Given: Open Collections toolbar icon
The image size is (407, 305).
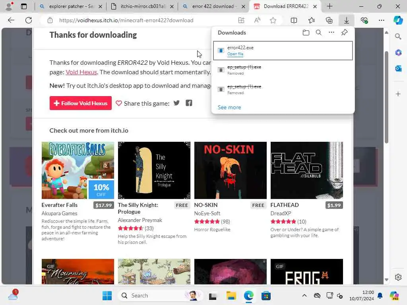Looking at the screenshot, I should (329, 20).
